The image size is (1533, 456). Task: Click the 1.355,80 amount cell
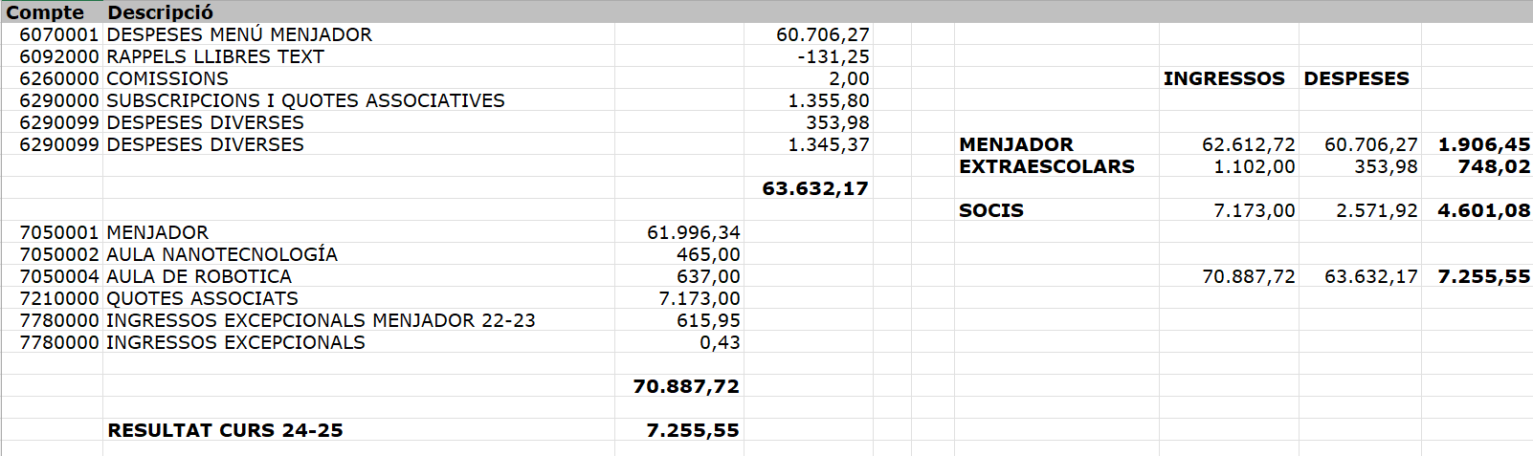(x=828, y=100)
